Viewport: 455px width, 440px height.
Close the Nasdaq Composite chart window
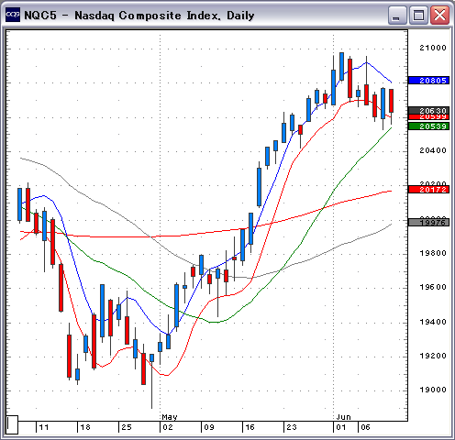(439, 15)
